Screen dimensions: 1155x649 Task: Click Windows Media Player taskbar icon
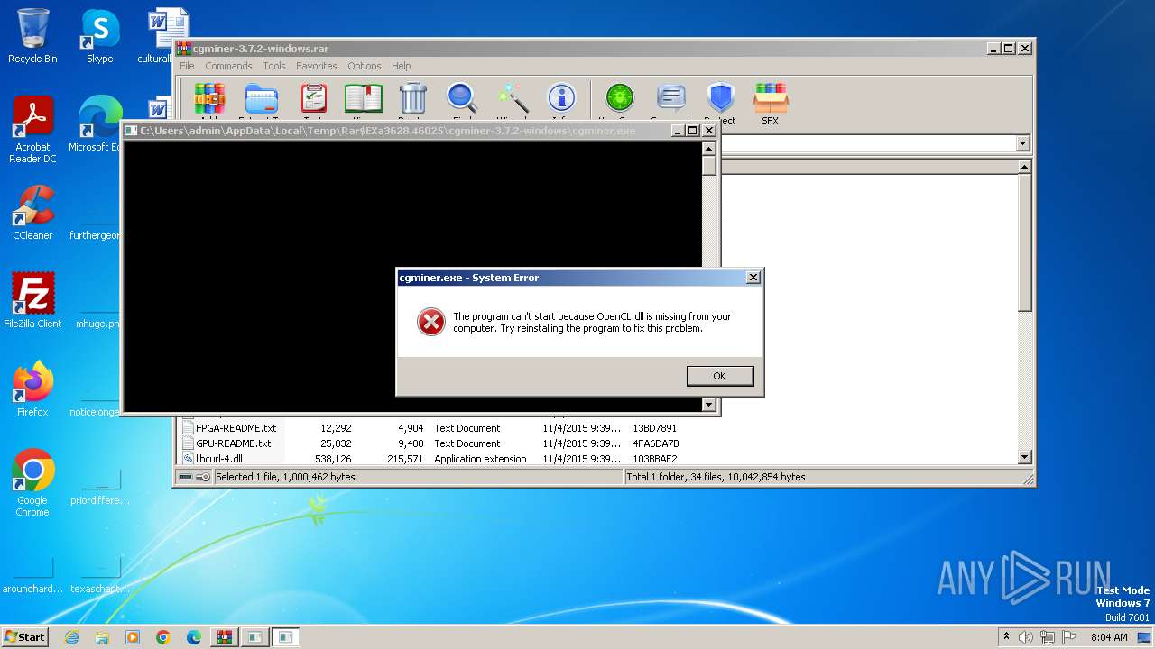(x=133, y=637)
